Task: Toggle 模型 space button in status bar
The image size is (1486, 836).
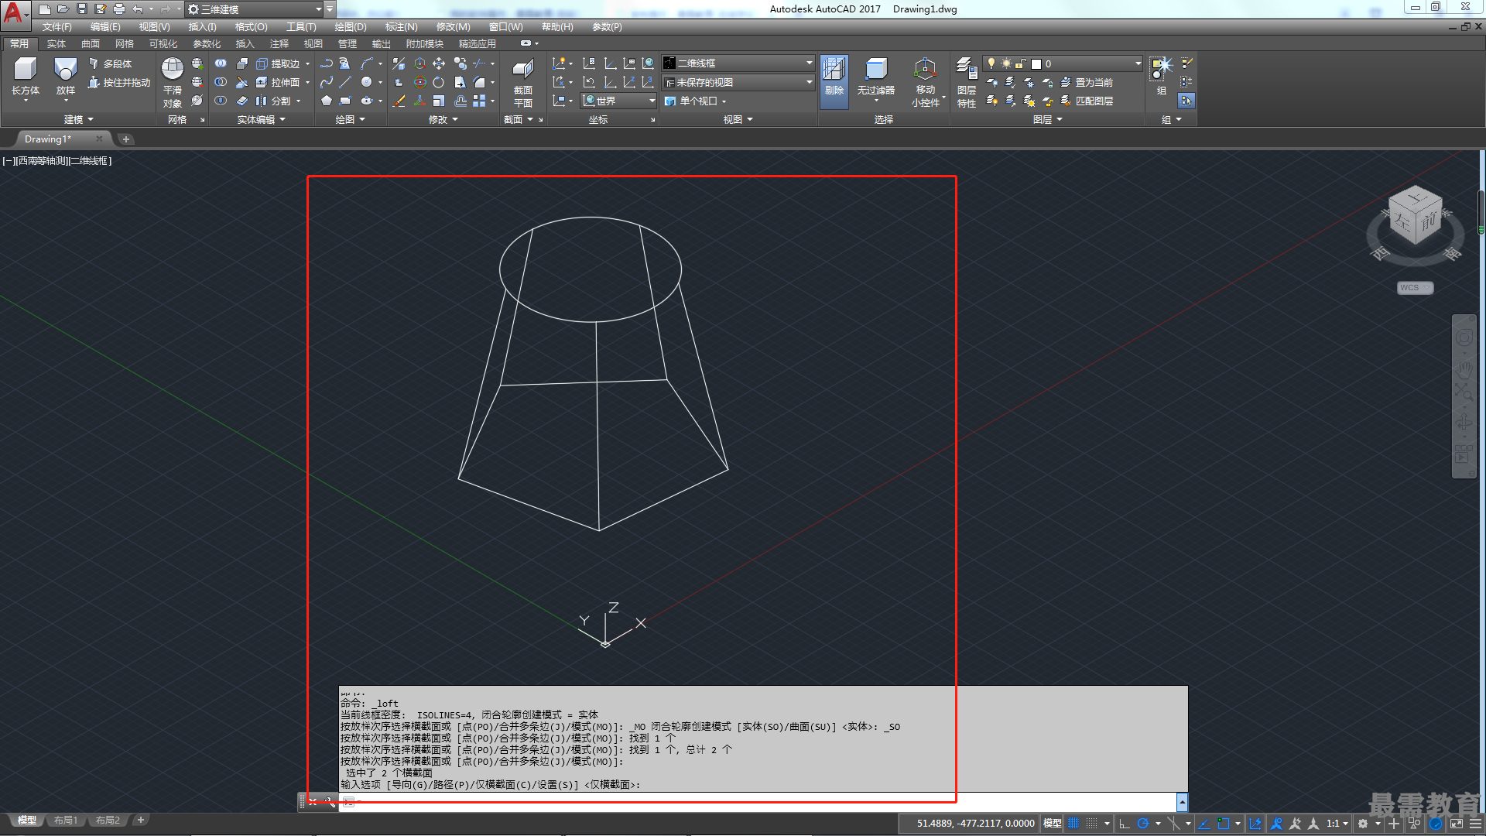Action: (x=1052, y=824)
